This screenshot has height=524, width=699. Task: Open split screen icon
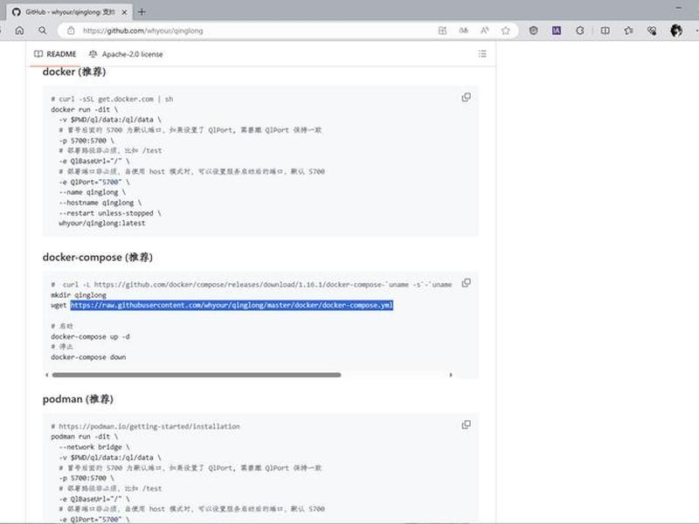pyautogui.click(x=605, y=31)
